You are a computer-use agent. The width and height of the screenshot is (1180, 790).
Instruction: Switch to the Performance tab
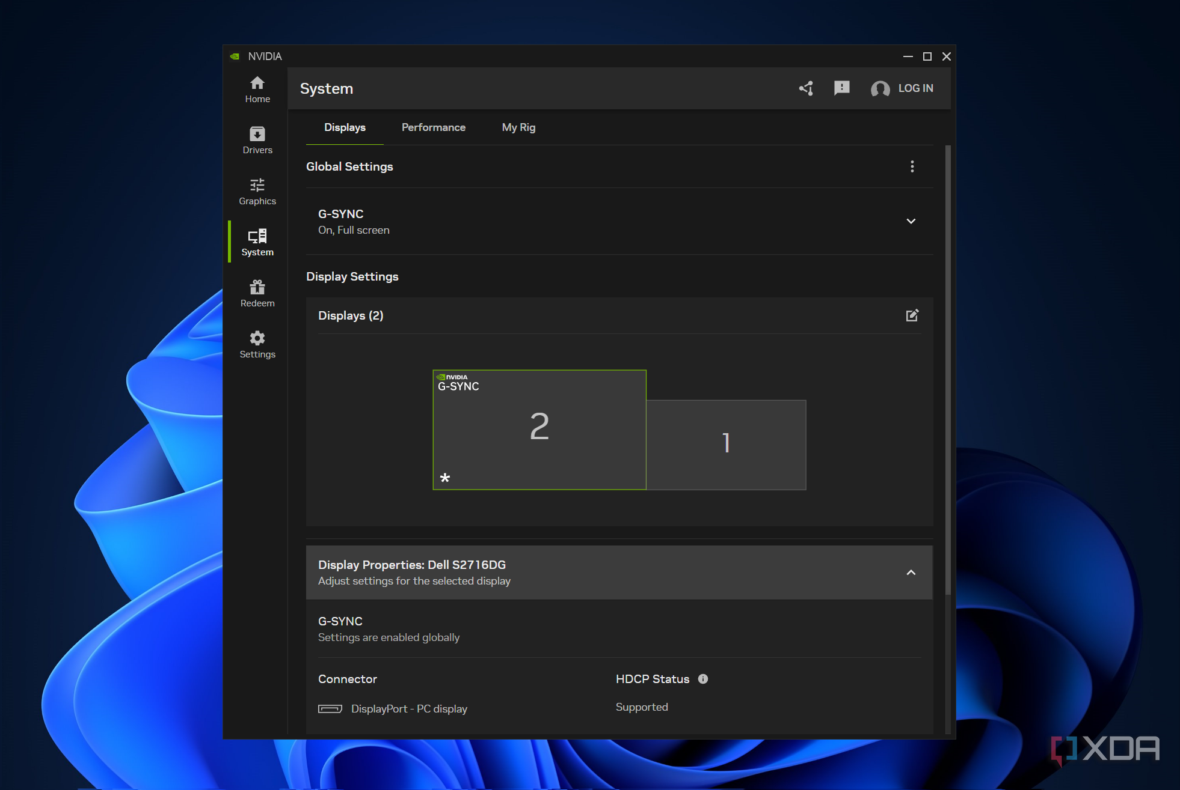(x=433, y=127)
